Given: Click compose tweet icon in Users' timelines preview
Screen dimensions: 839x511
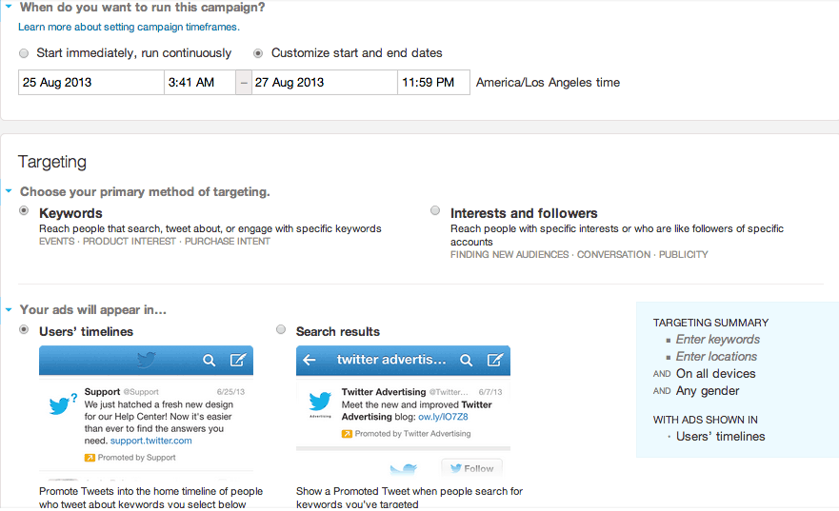Looking at the screenshot, I should 237,361.
